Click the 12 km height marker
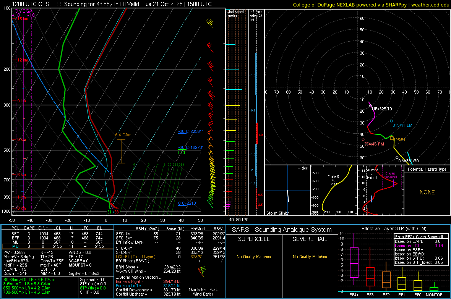Image resolution: width=451 pixels, height=299 pixels. coord(23,60)
